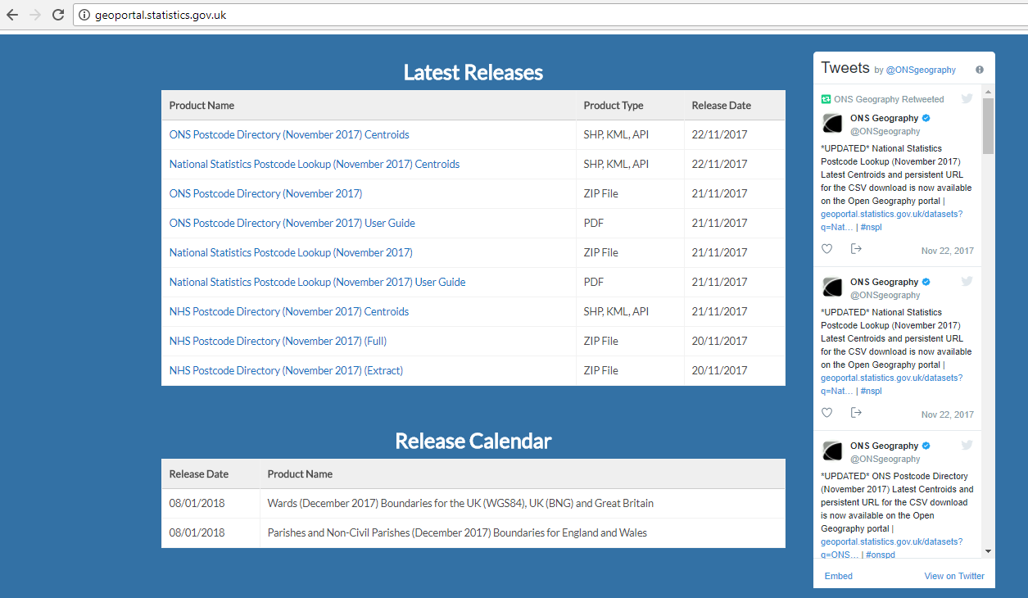This screenshot has width=1028, height=598.
Task: Open ONS Postcode Directory (November 2017) ZIP link
Action: tap(265, 193)
